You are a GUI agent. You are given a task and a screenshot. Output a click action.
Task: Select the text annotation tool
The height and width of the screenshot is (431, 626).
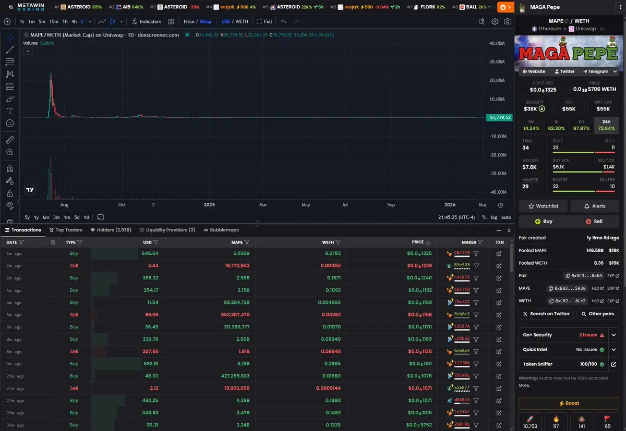coord(9,111)
